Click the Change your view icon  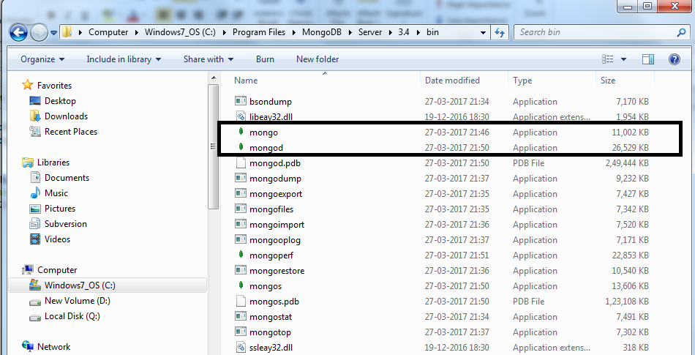[608, 59]
